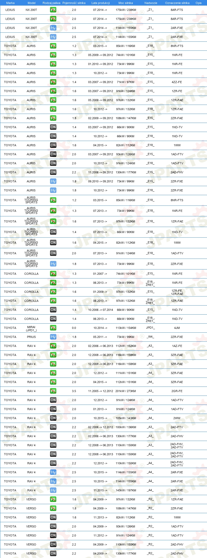Click diesel ON icon for Auris 2.0 93kW
Image resolution: width=207 pixels, height=558 pixels.
click(53, 154)
